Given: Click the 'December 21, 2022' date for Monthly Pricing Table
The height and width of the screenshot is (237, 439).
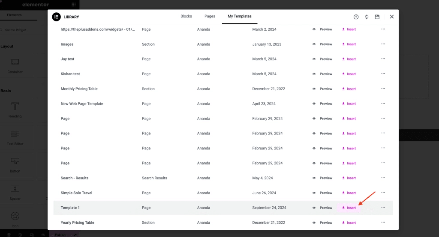Looking at the screenshot, I should (268, 89).
